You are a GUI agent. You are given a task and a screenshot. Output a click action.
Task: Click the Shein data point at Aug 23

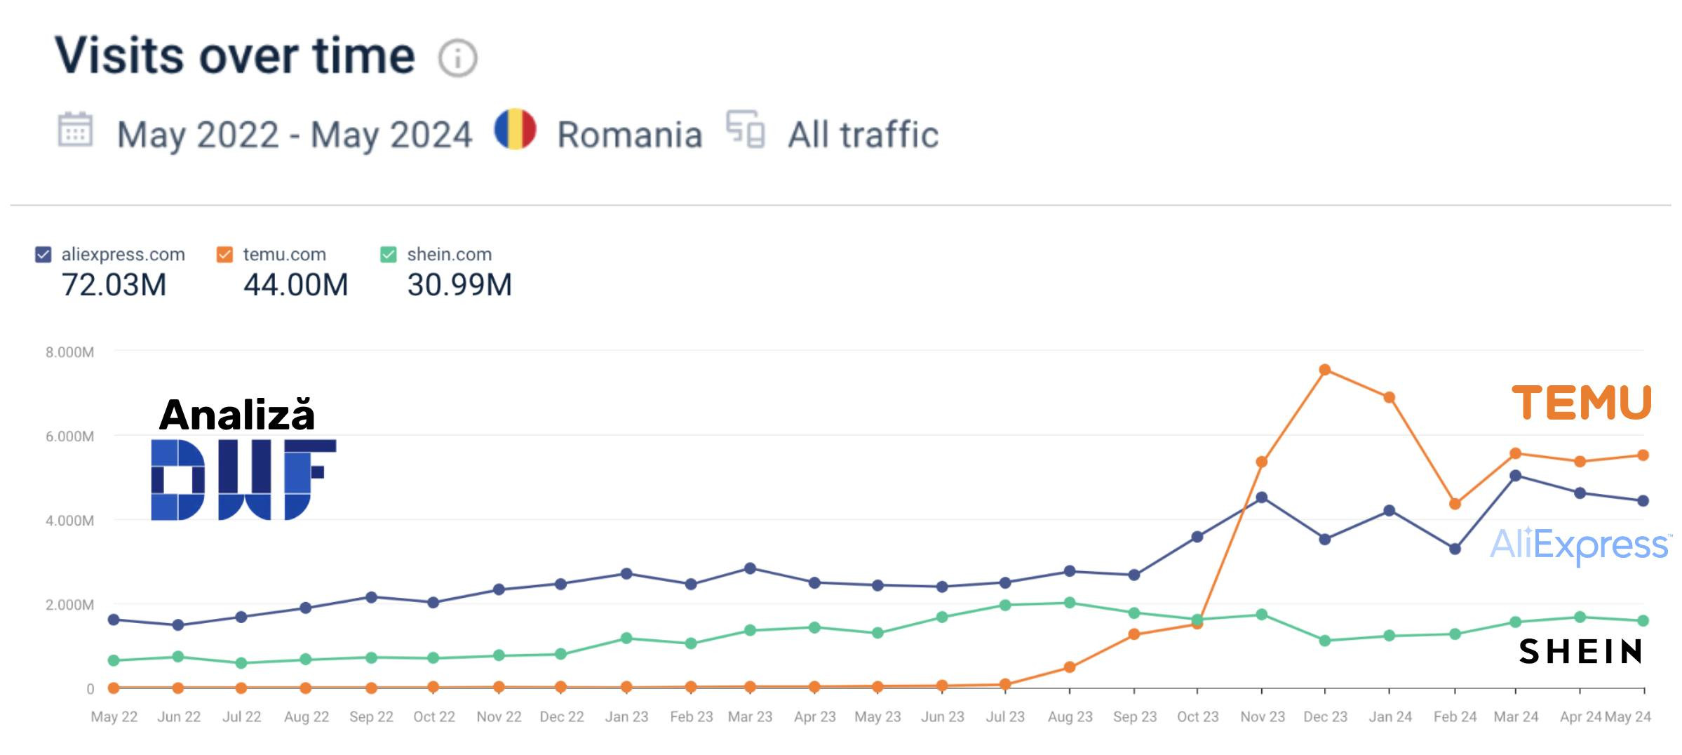[1070, 603]
